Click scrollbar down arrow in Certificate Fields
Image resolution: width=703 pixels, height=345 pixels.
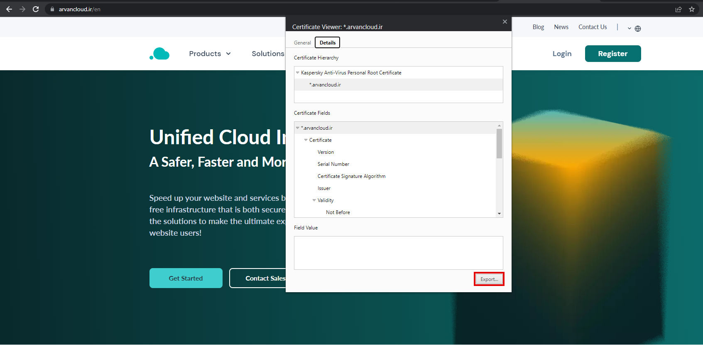[x=499, y=214]
